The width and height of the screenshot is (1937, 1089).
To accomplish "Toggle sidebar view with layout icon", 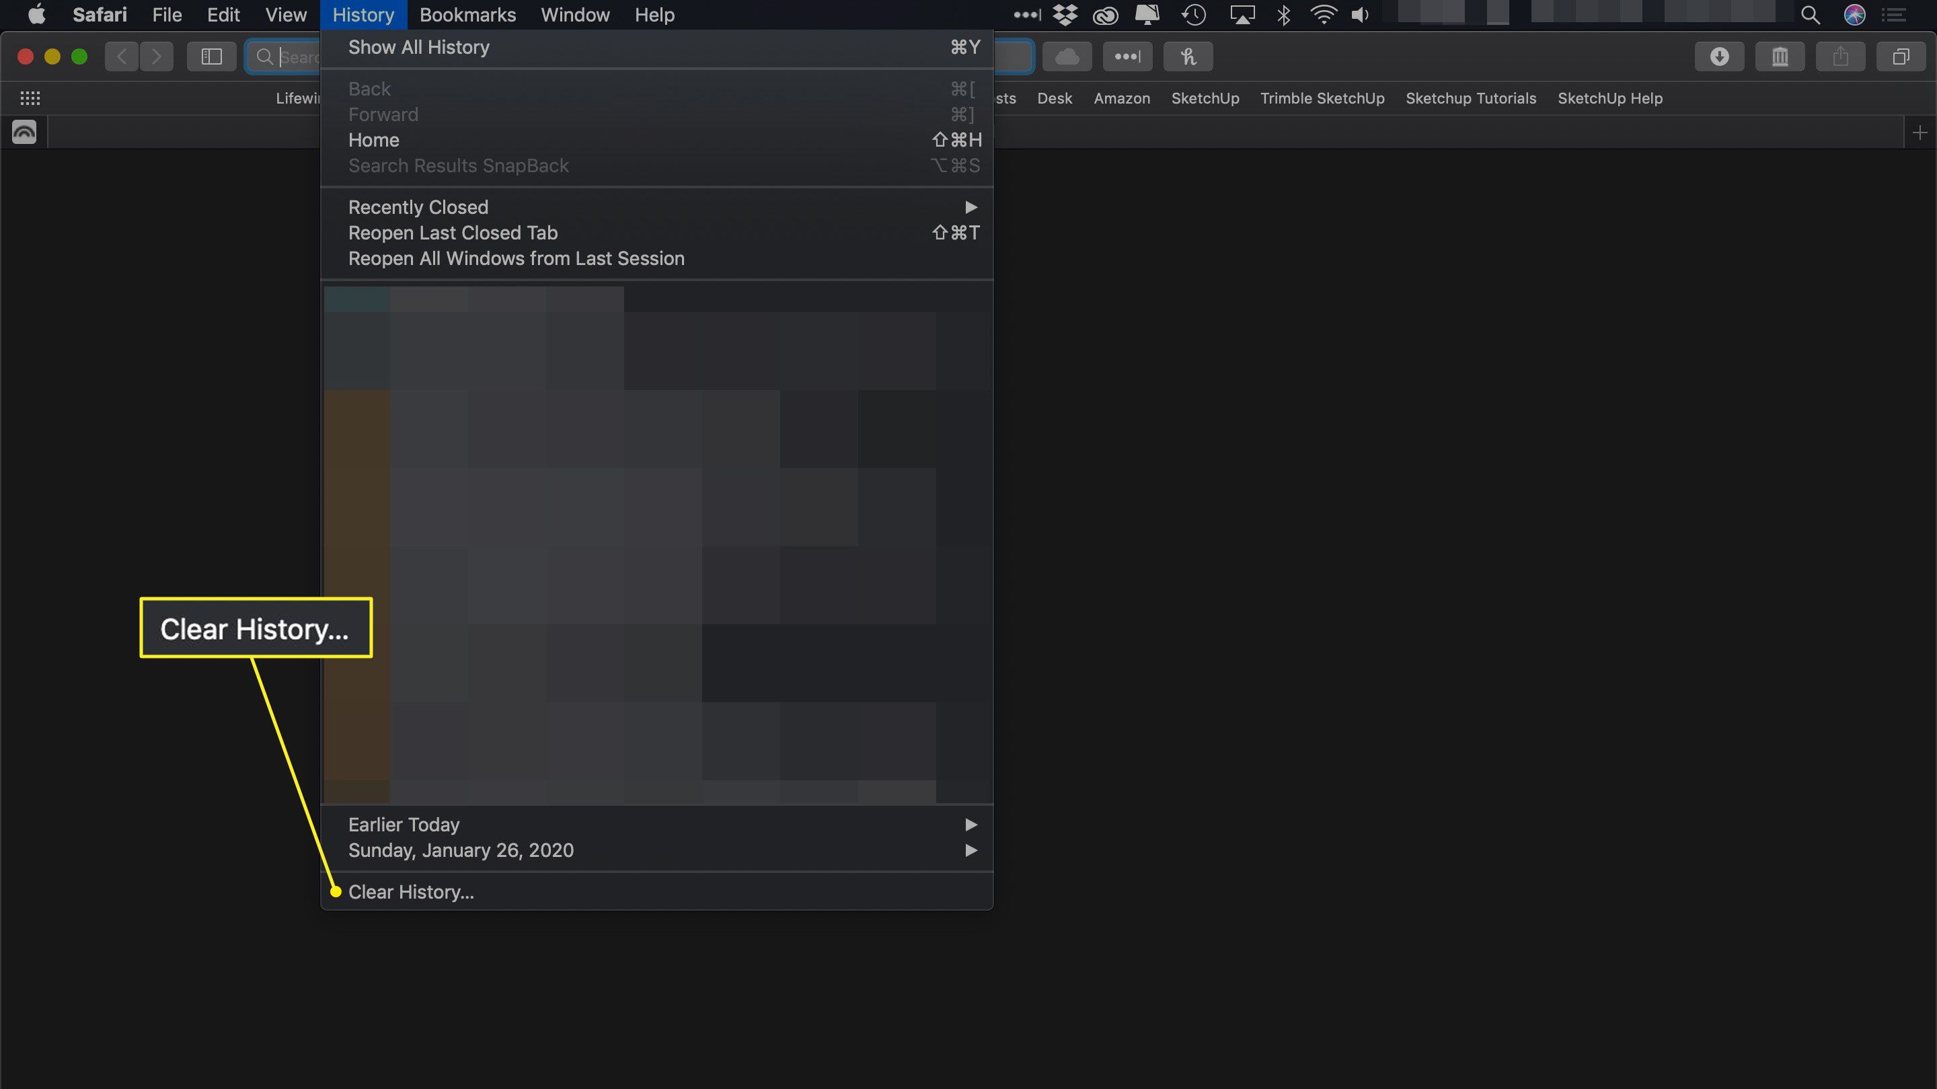I will 211,56.
